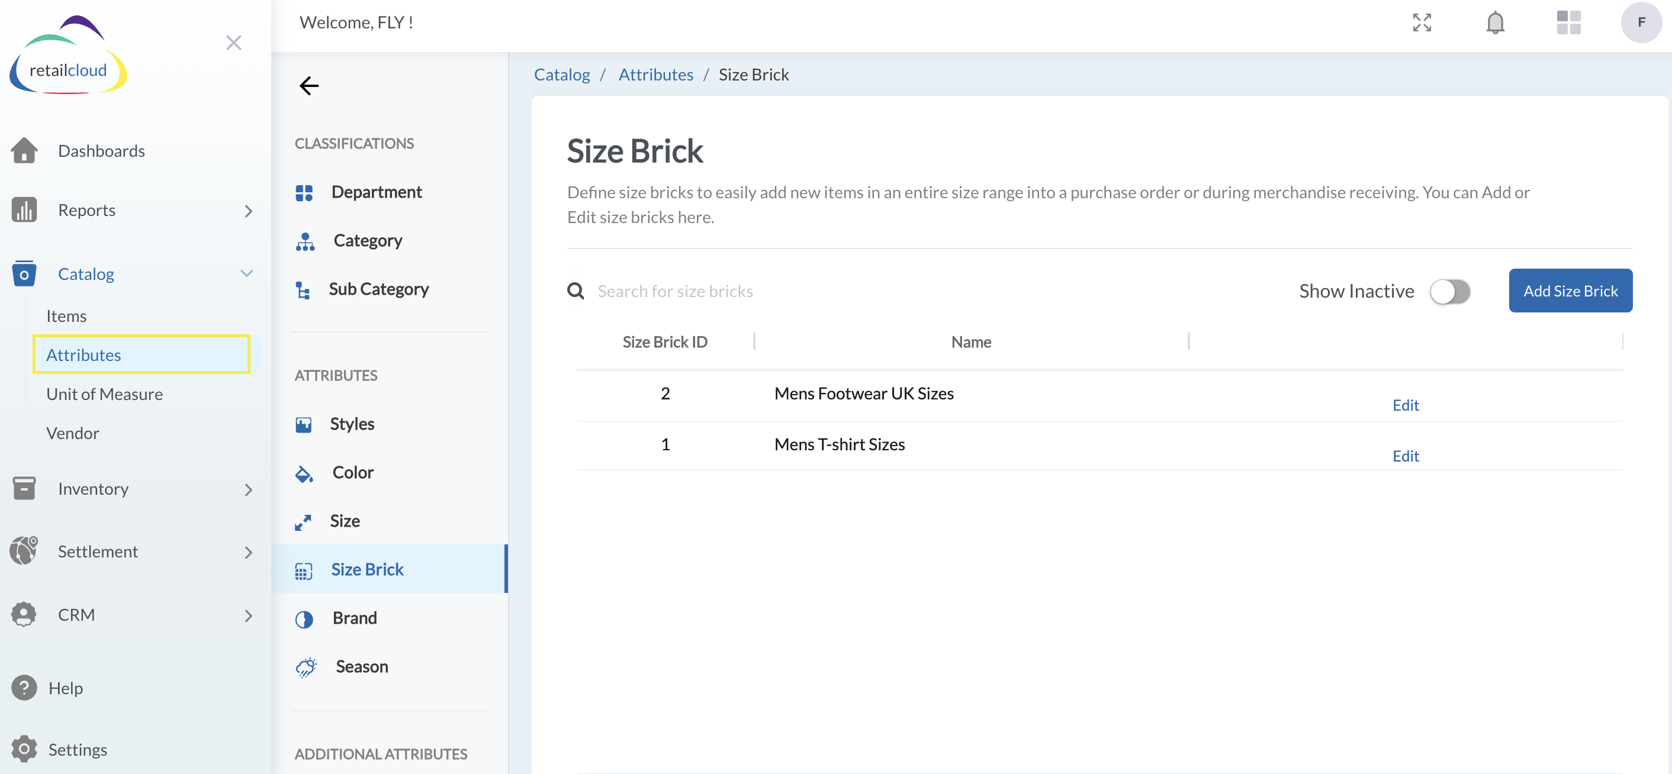Open the apps grid icon
The image size is (1672, 774).
[x=1568, y=22]
